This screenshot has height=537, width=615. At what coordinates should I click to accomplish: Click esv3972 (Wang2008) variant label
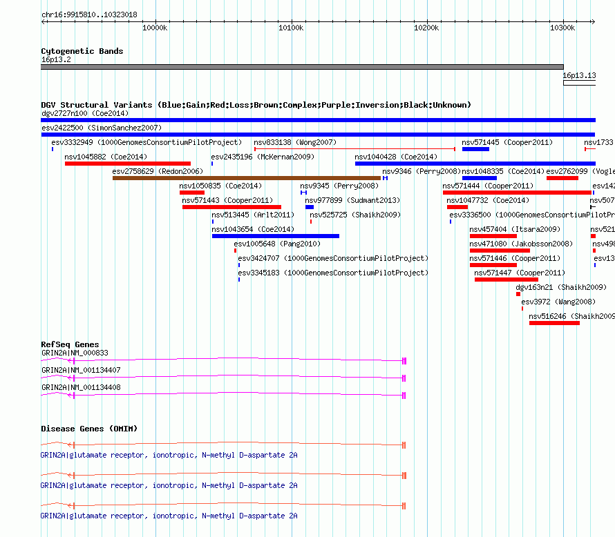pyautogui.click(x=558, y=302)
